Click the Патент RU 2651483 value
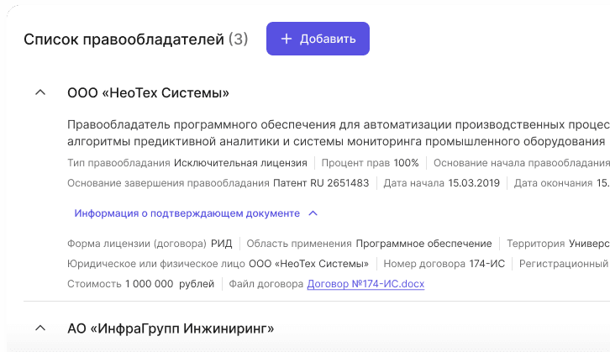This screenshot has width=610, height=352. point(321,183)
